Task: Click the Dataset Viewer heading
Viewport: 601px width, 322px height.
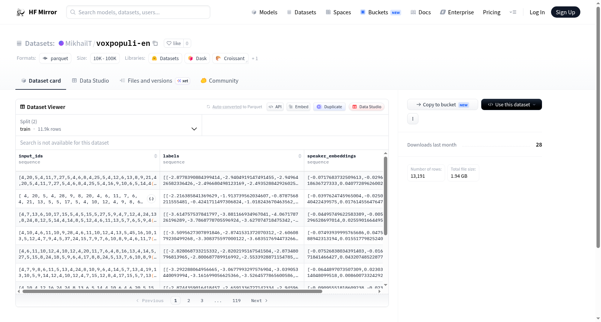Action: (x=43, y=107)
